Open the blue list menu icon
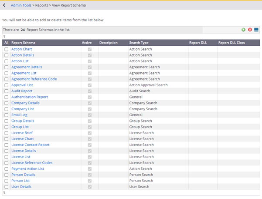Image resolution: width=262 pixels, height=199 pixels. 256,30
